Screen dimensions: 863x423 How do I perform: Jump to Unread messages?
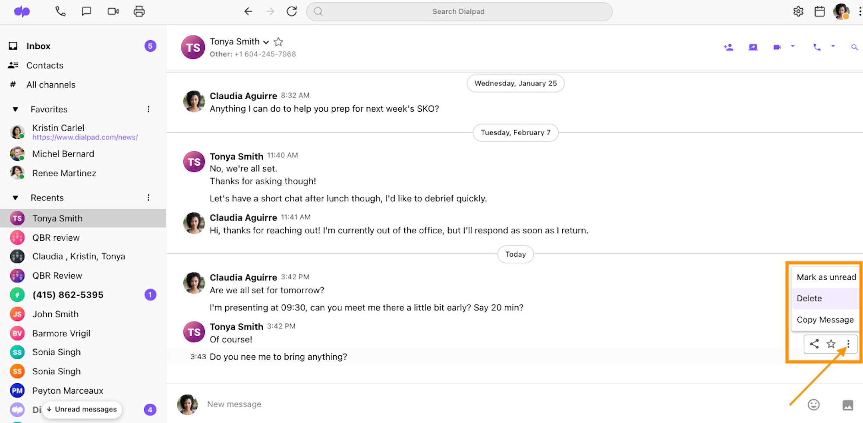pyautogui.click(x=82, y=409)
